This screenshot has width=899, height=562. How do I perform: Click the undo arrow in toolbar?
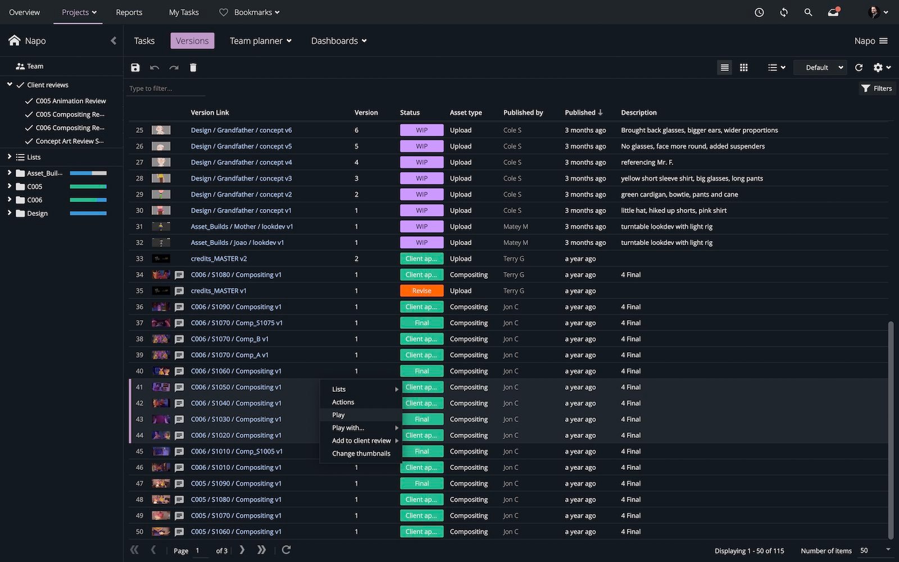pyautogui.click(x=155, y=67)
